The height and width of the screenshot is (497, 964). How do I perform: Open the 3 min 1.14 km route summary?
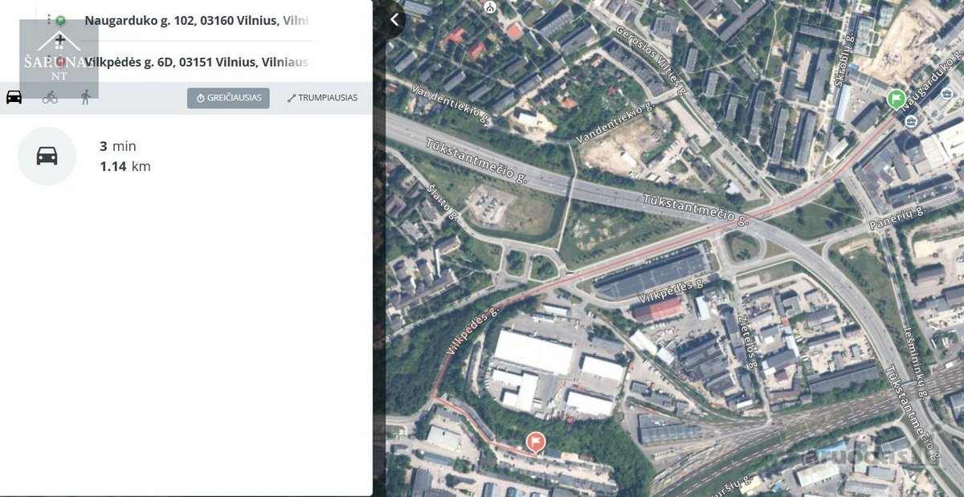(x=125, y=156)
